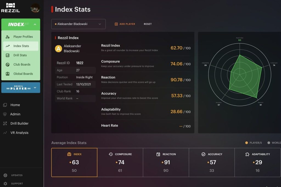
Task: Select the INDEX average stat card
Action: click(74, 163)
